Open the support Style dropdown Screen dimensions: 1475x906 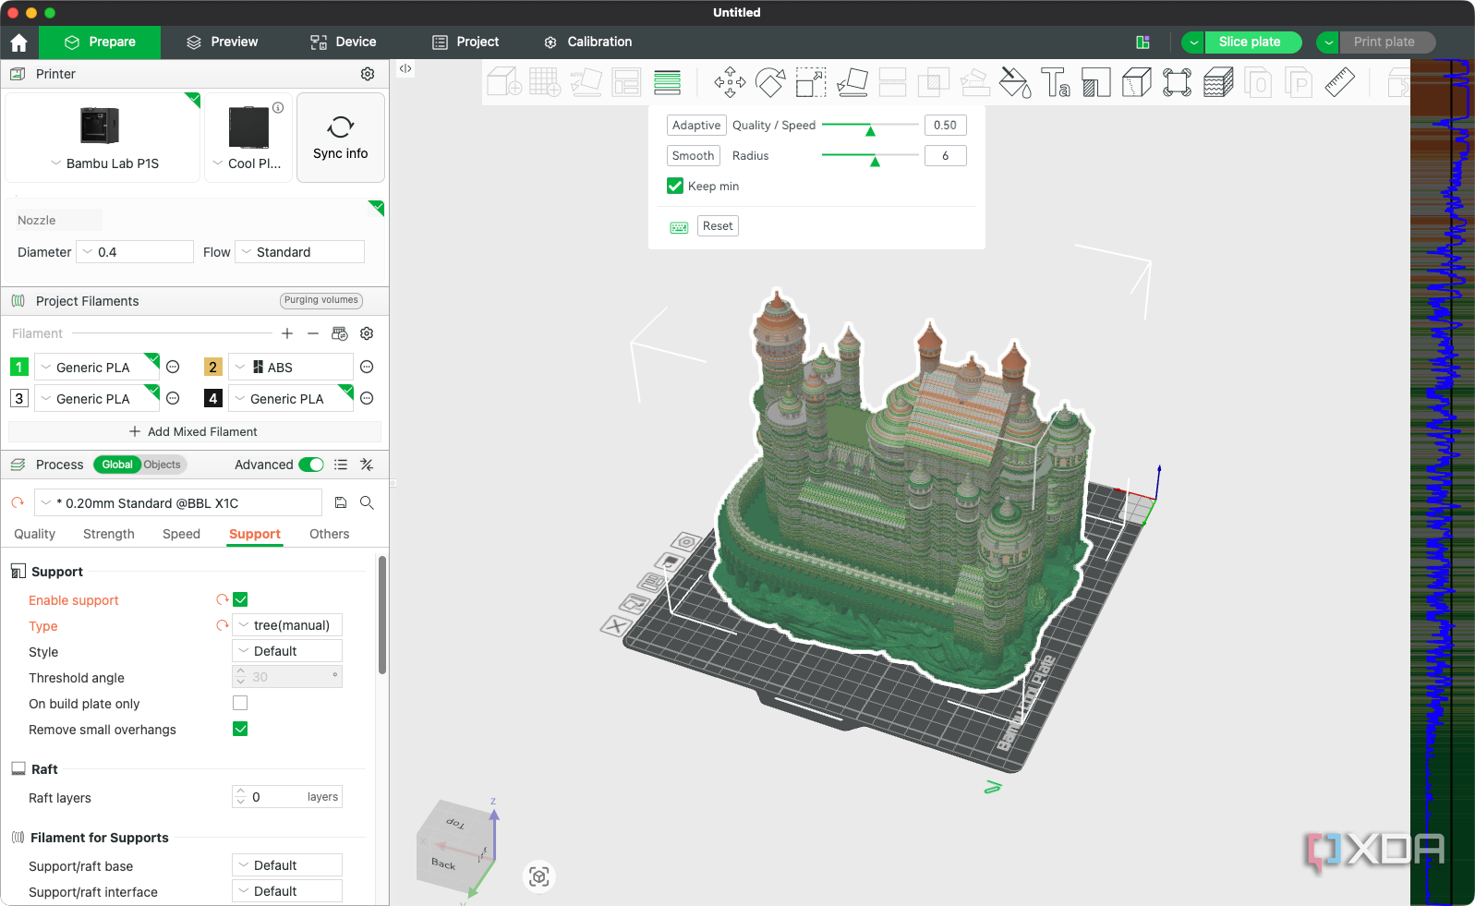pos(287,651)
